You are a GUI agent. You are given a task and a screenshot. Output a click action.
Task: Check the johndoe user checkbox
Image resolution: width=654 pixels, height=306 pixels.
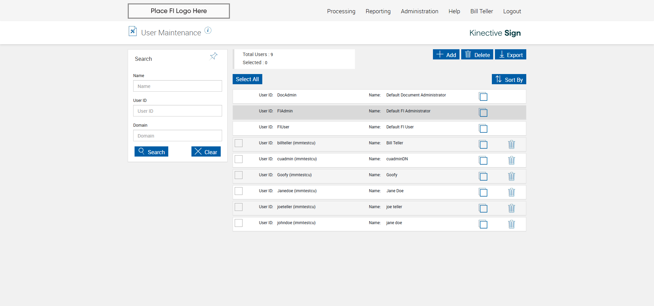click(239, 223)
